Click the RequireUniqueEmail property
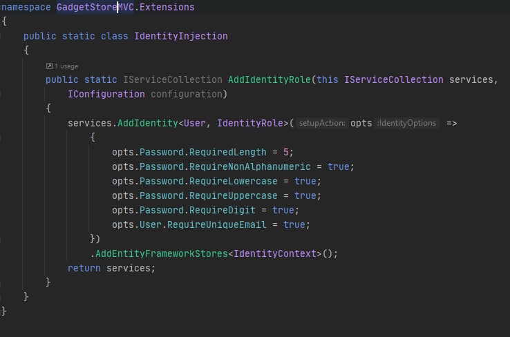This screenshot has height=337, width=510. pyautogui.click(x=216, y=224)
